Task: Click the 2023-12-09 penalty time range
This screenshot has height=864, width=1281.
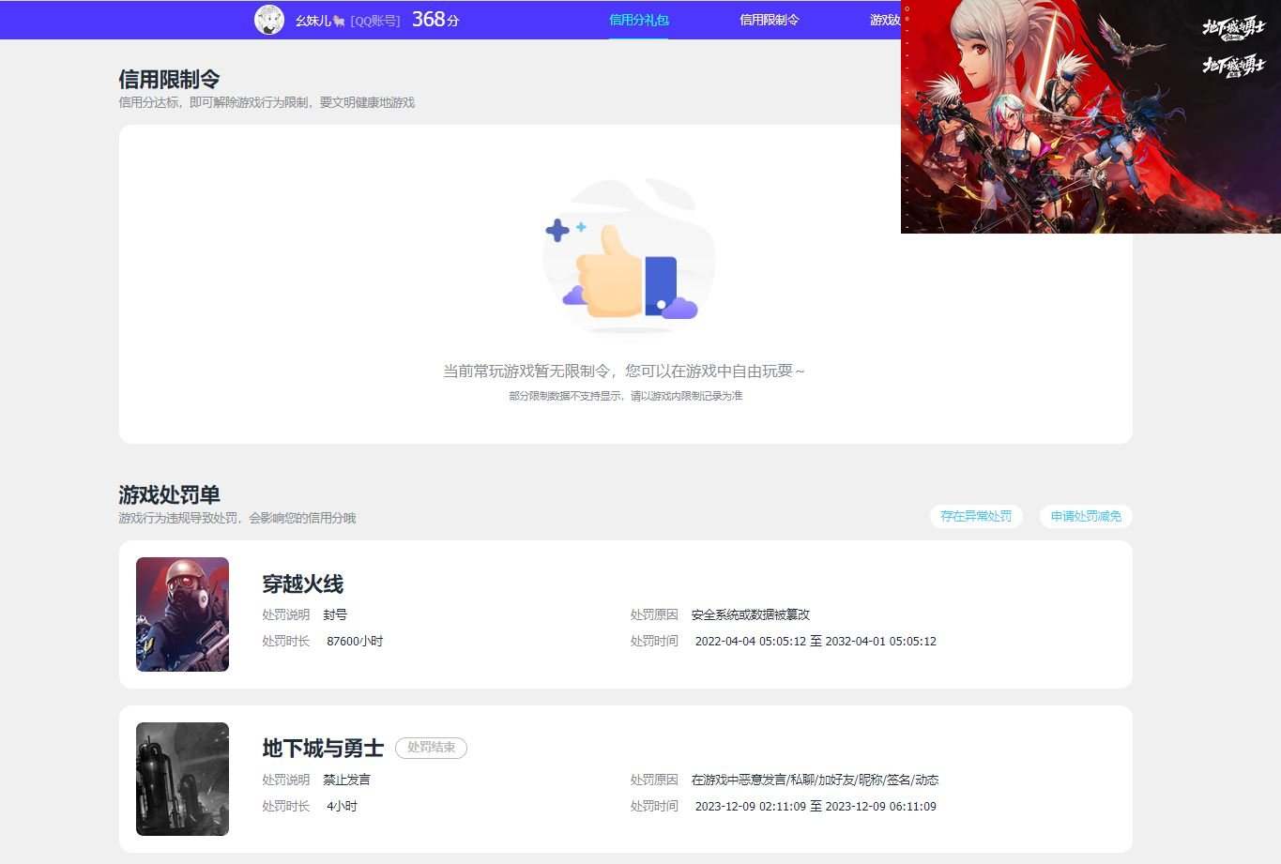Action: click(816, 807)
